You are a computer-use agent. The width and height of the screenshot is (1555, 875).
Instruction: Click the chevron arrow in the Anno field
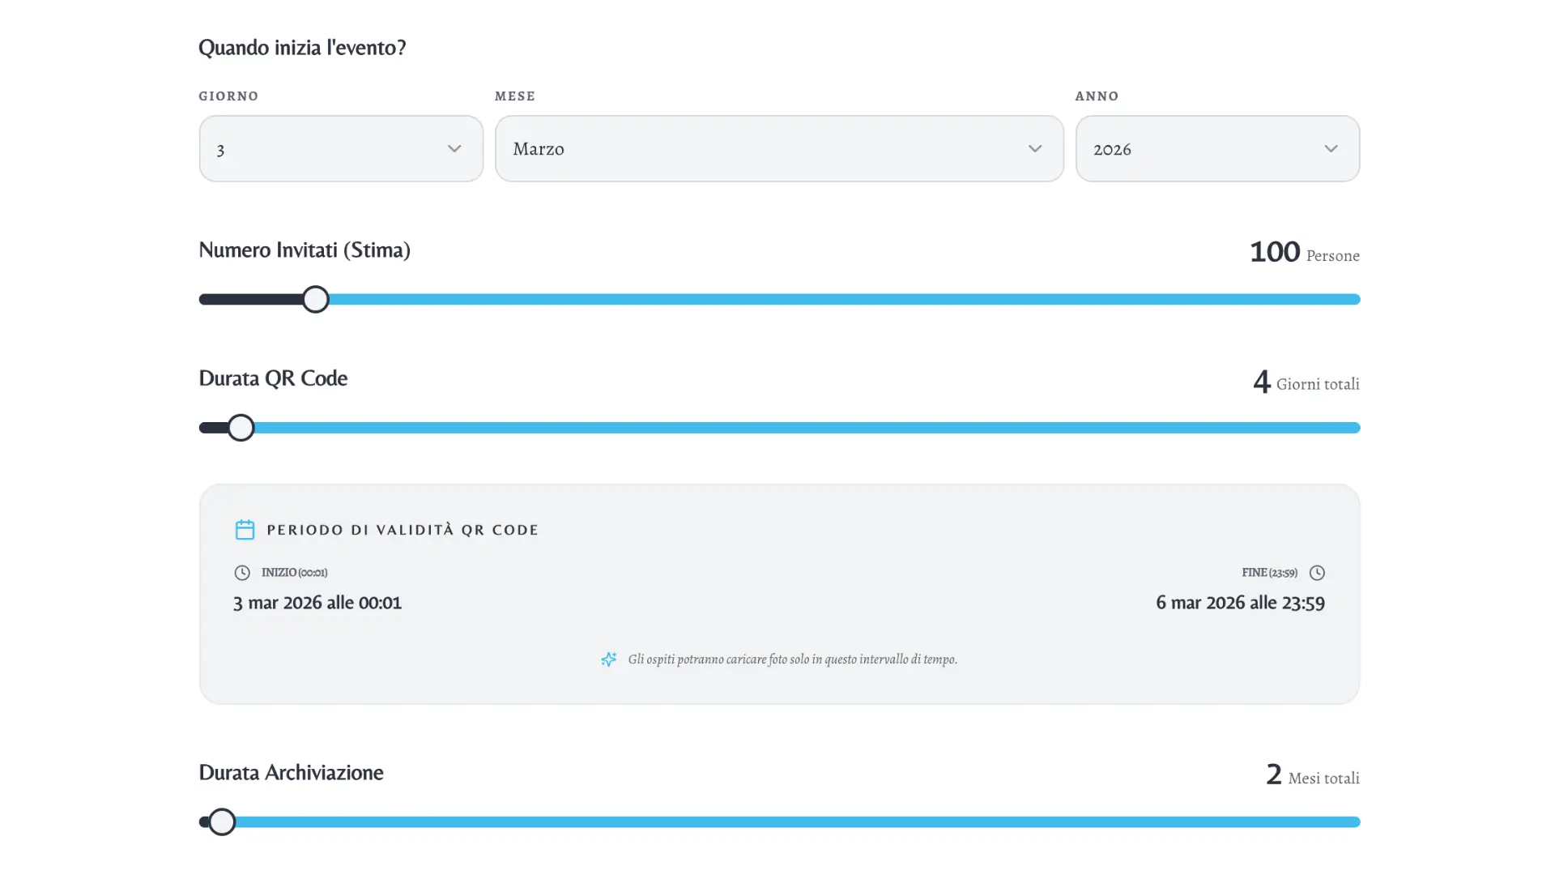pyautogui.click(x=1331, y=149)
